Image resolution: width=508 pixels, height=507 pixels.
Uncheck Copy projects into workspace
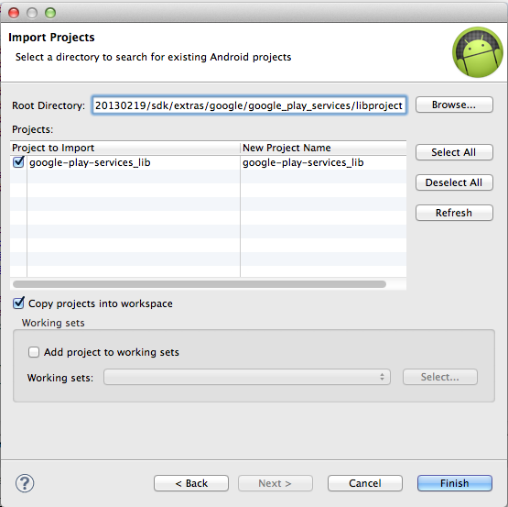coord(18,303)
